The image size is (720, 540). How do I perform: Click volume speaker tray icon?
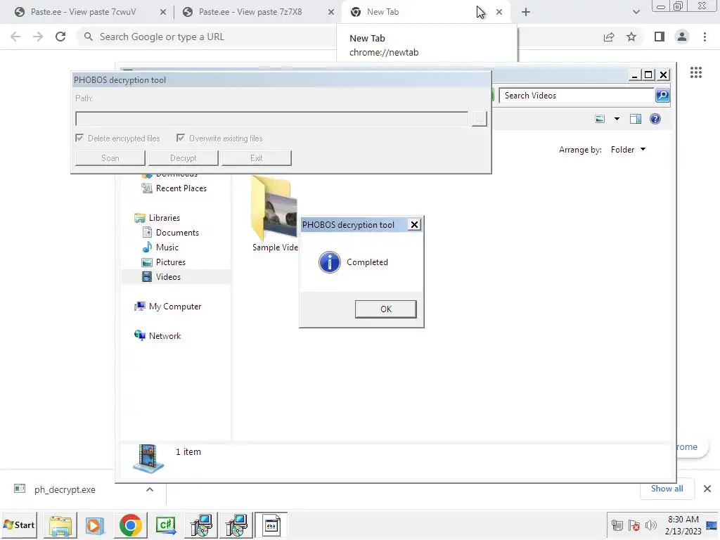650,525
